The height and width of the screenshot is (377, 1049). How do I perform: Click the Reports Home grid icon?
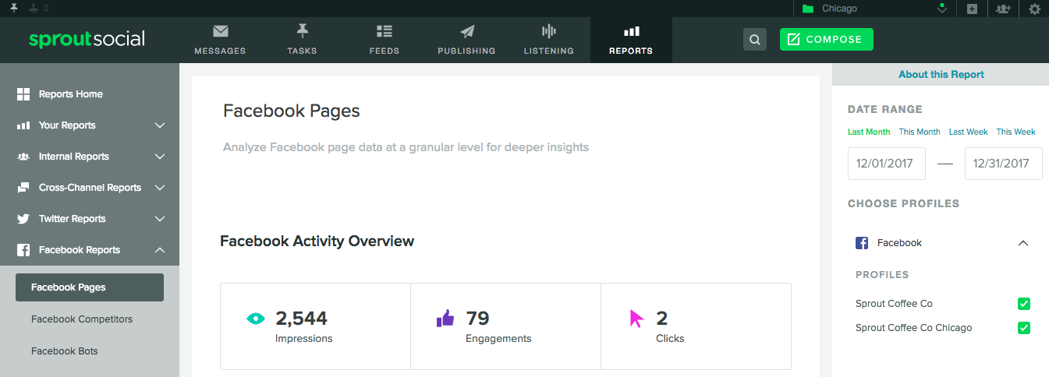point(23,94)
